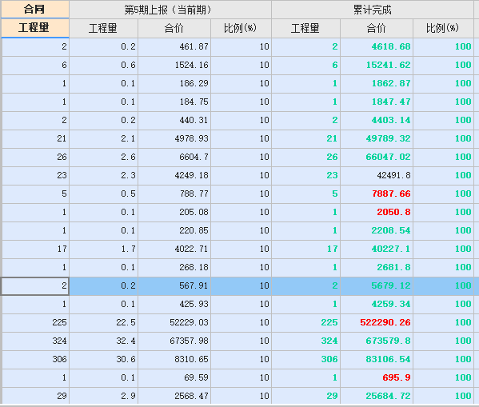This screenshot has width=479, height=407.
Task: Select the current-period quantity cell 22.5
Action: click(x=104, y=322)
